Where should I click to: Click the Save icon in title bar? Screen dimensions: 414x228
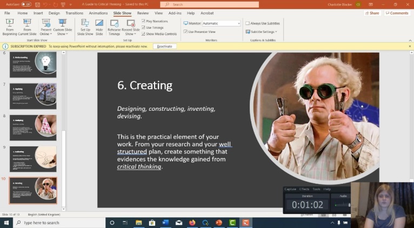coord(38,4)
